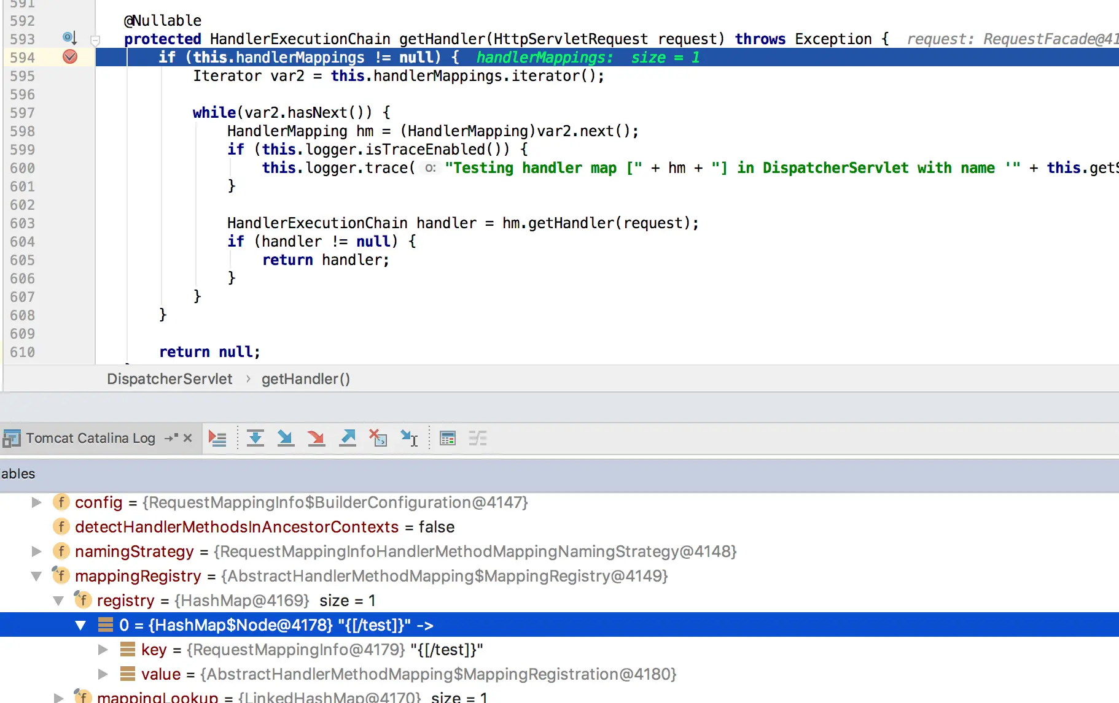This screenshot has width=1119, height=703.
Task: Select the config variable row
Action: (559, 502)
